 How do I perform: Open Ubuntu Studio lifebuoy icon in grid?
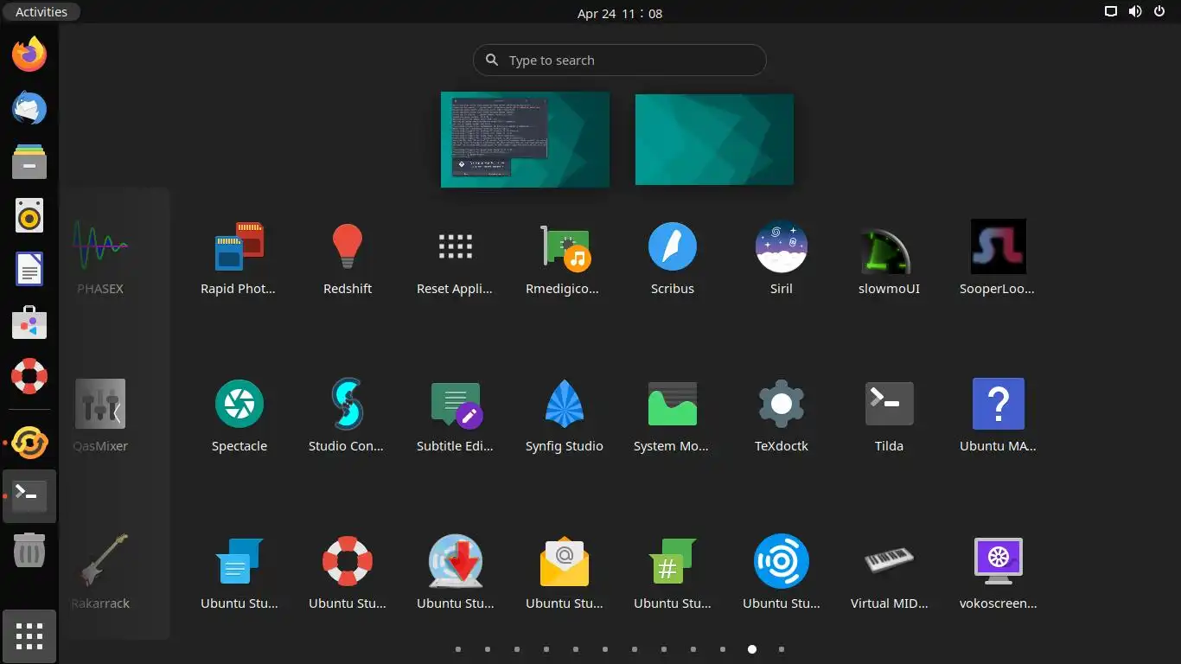point(348,571)
